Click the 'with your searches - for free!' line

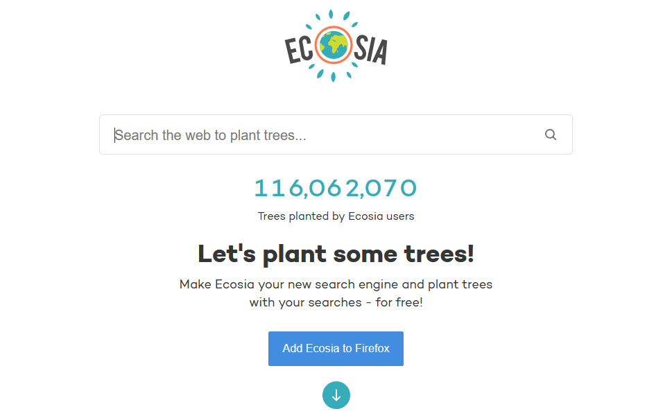tap(336, 302)
